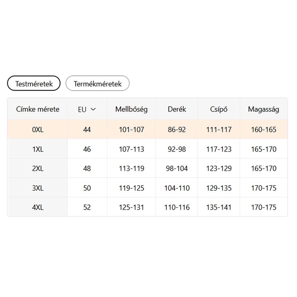
Task: Open the Termékméretek tab
Action: tap(97, 83)
